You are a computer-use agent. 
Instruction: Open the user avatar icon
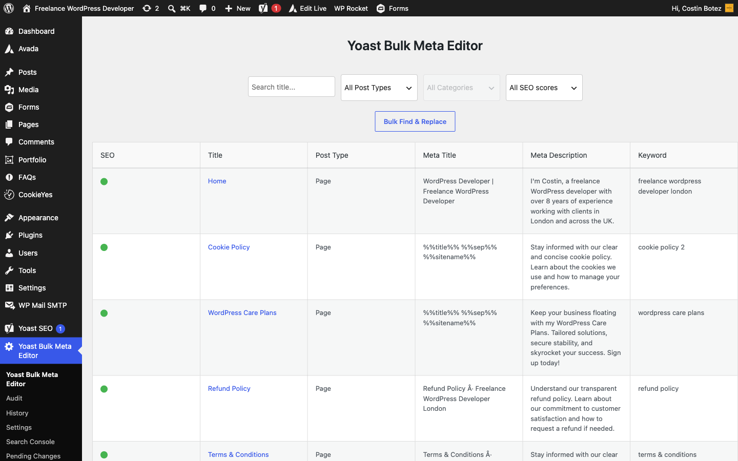[x=729, y=8]
